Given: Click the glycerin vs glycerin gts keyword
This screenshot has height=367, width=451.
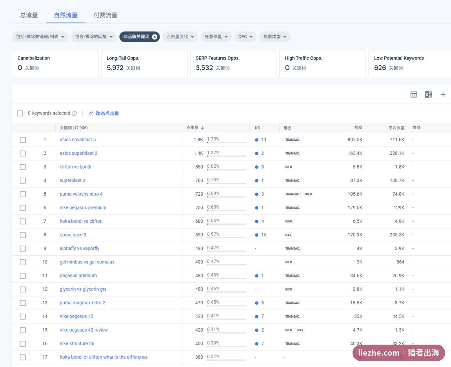Looking at the screenshot, I should (83, 289).
